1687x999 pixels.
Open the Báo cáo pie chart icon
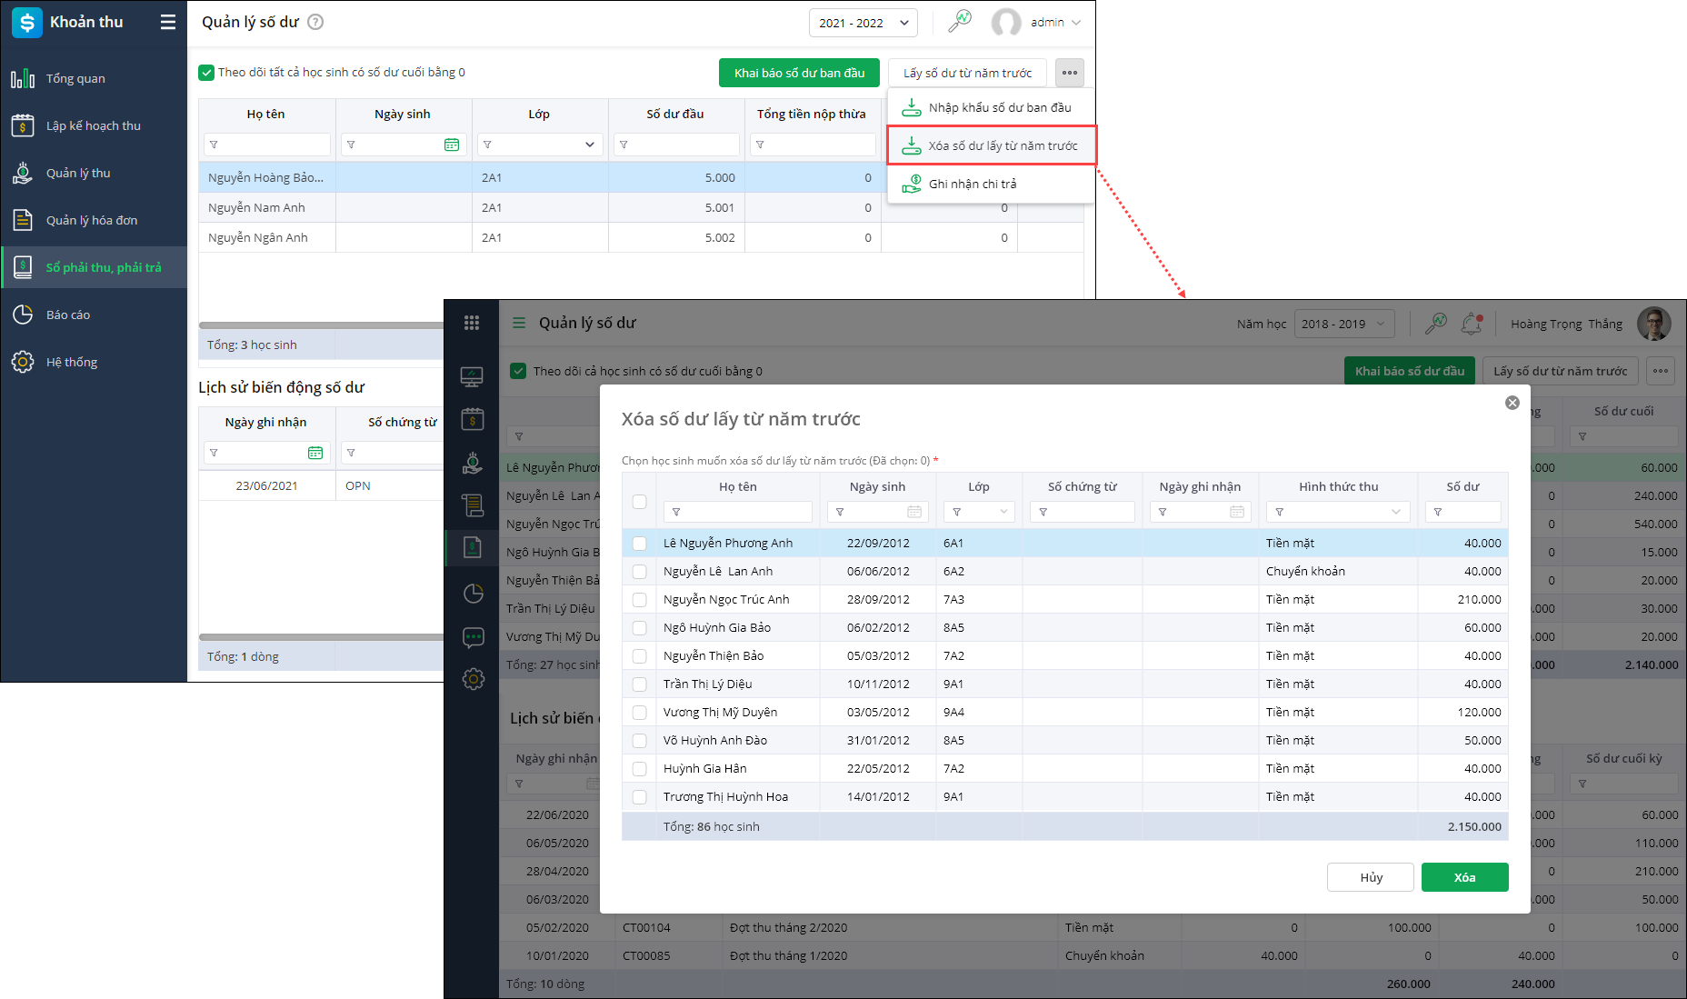[x=23, y=315]
